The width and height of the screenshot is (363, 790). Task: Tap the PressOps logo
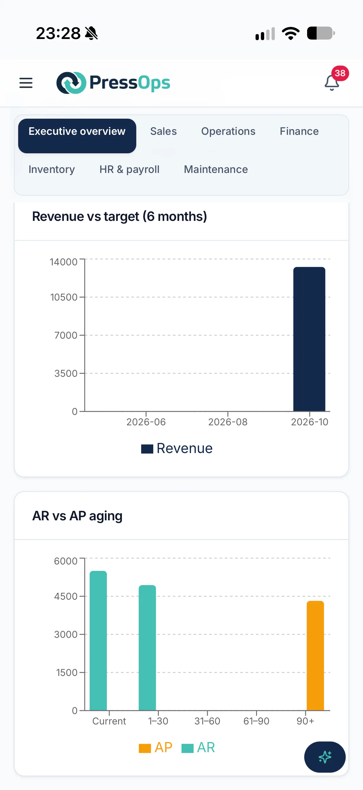coord(113,83)
